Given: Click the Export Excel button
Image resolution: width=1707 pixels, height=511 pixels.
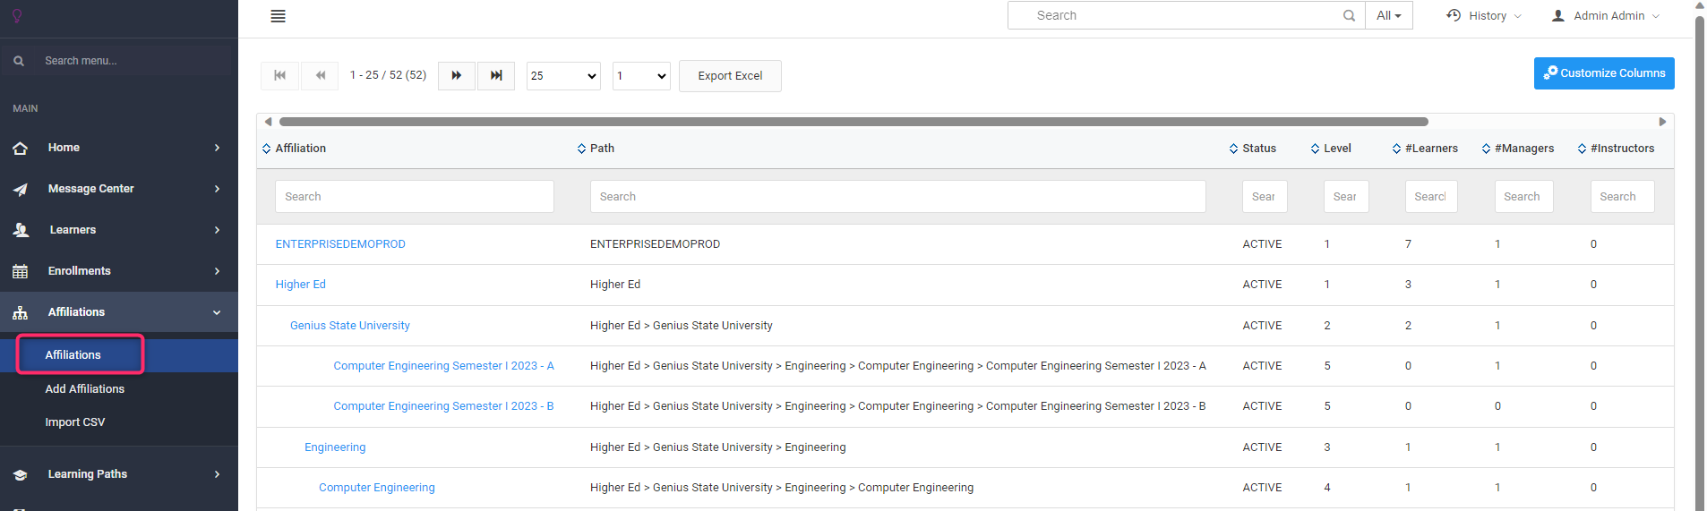Looking at the screenshot, I should pos(730,76).
